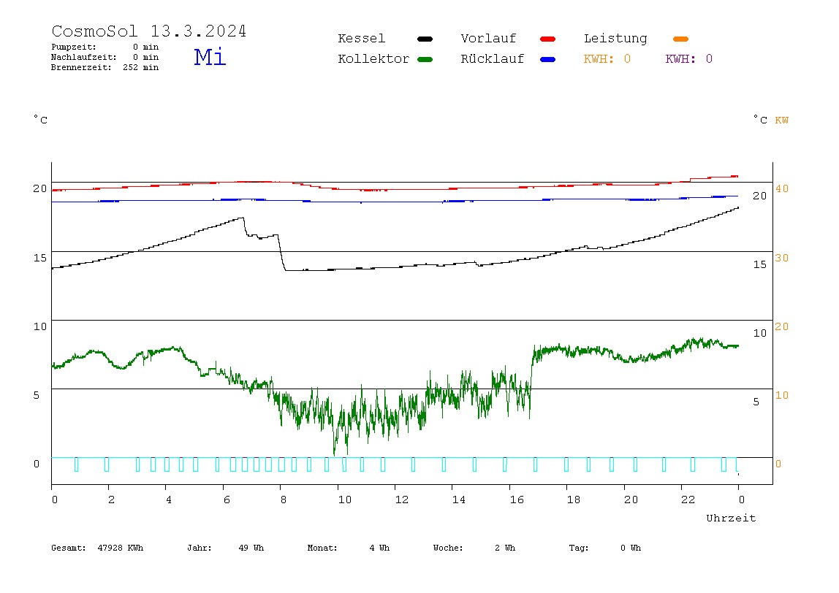Click the "Uhrzeit" time axis label
This screenshot has width=839, height=593.
(731, 518)
